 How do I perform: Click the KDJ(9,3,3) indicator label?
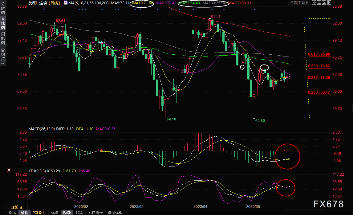(x=37, y=171)
